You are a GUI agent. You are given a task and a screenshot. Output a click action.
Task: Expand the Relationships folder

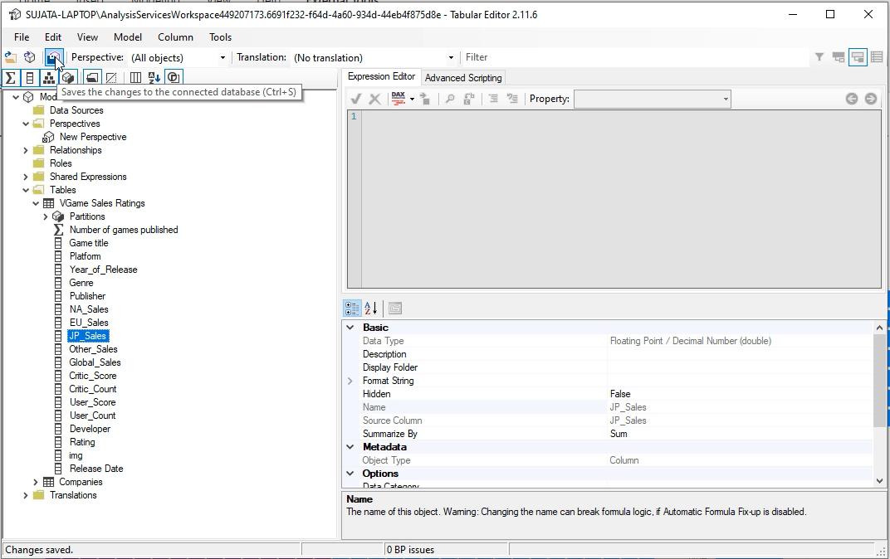[x=26, y=150]
